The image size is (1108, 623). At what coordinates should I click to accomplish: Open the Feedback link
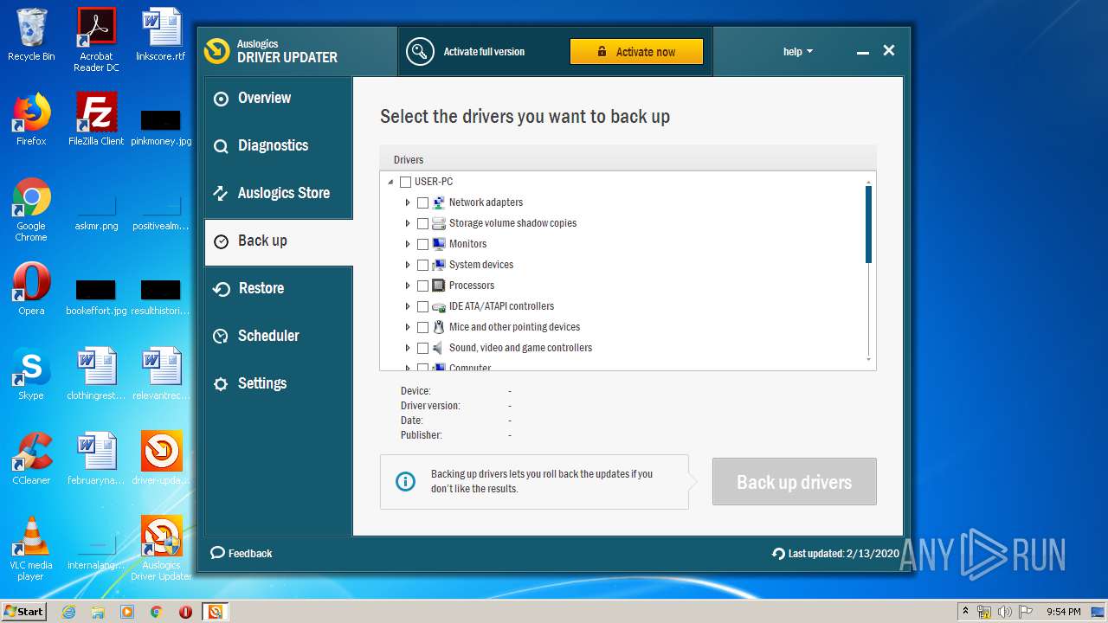coord(242,554)
